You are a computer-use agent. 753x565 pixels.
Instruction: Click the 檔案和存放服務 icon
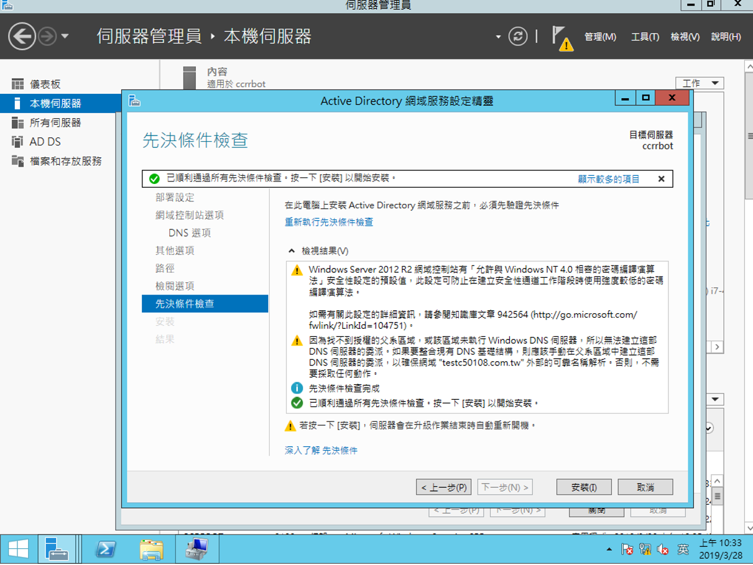click(17, 161)
